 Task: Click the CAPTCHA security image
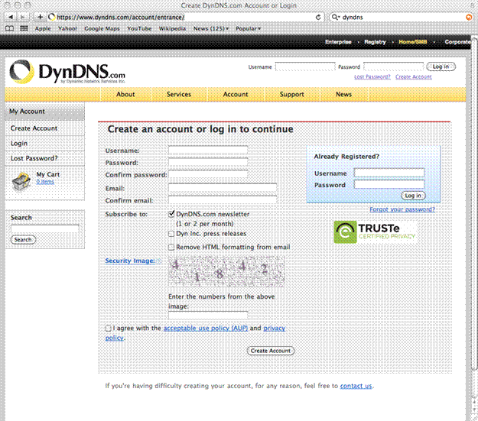[226, 271]
